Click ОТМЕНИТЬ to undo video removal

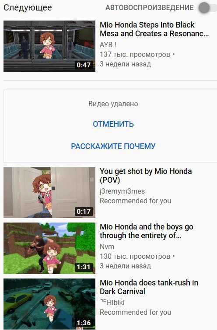[113, 124]
